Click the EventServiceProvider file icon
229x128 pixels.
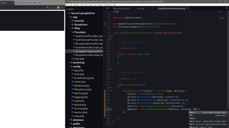74,47
